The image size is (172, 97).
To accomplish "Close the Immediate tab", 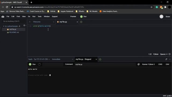I will coord(73,59).
